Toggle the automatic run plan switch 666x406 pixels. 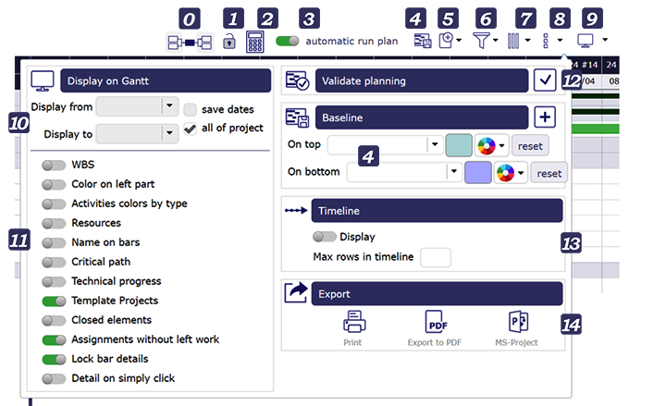(287, 41)
